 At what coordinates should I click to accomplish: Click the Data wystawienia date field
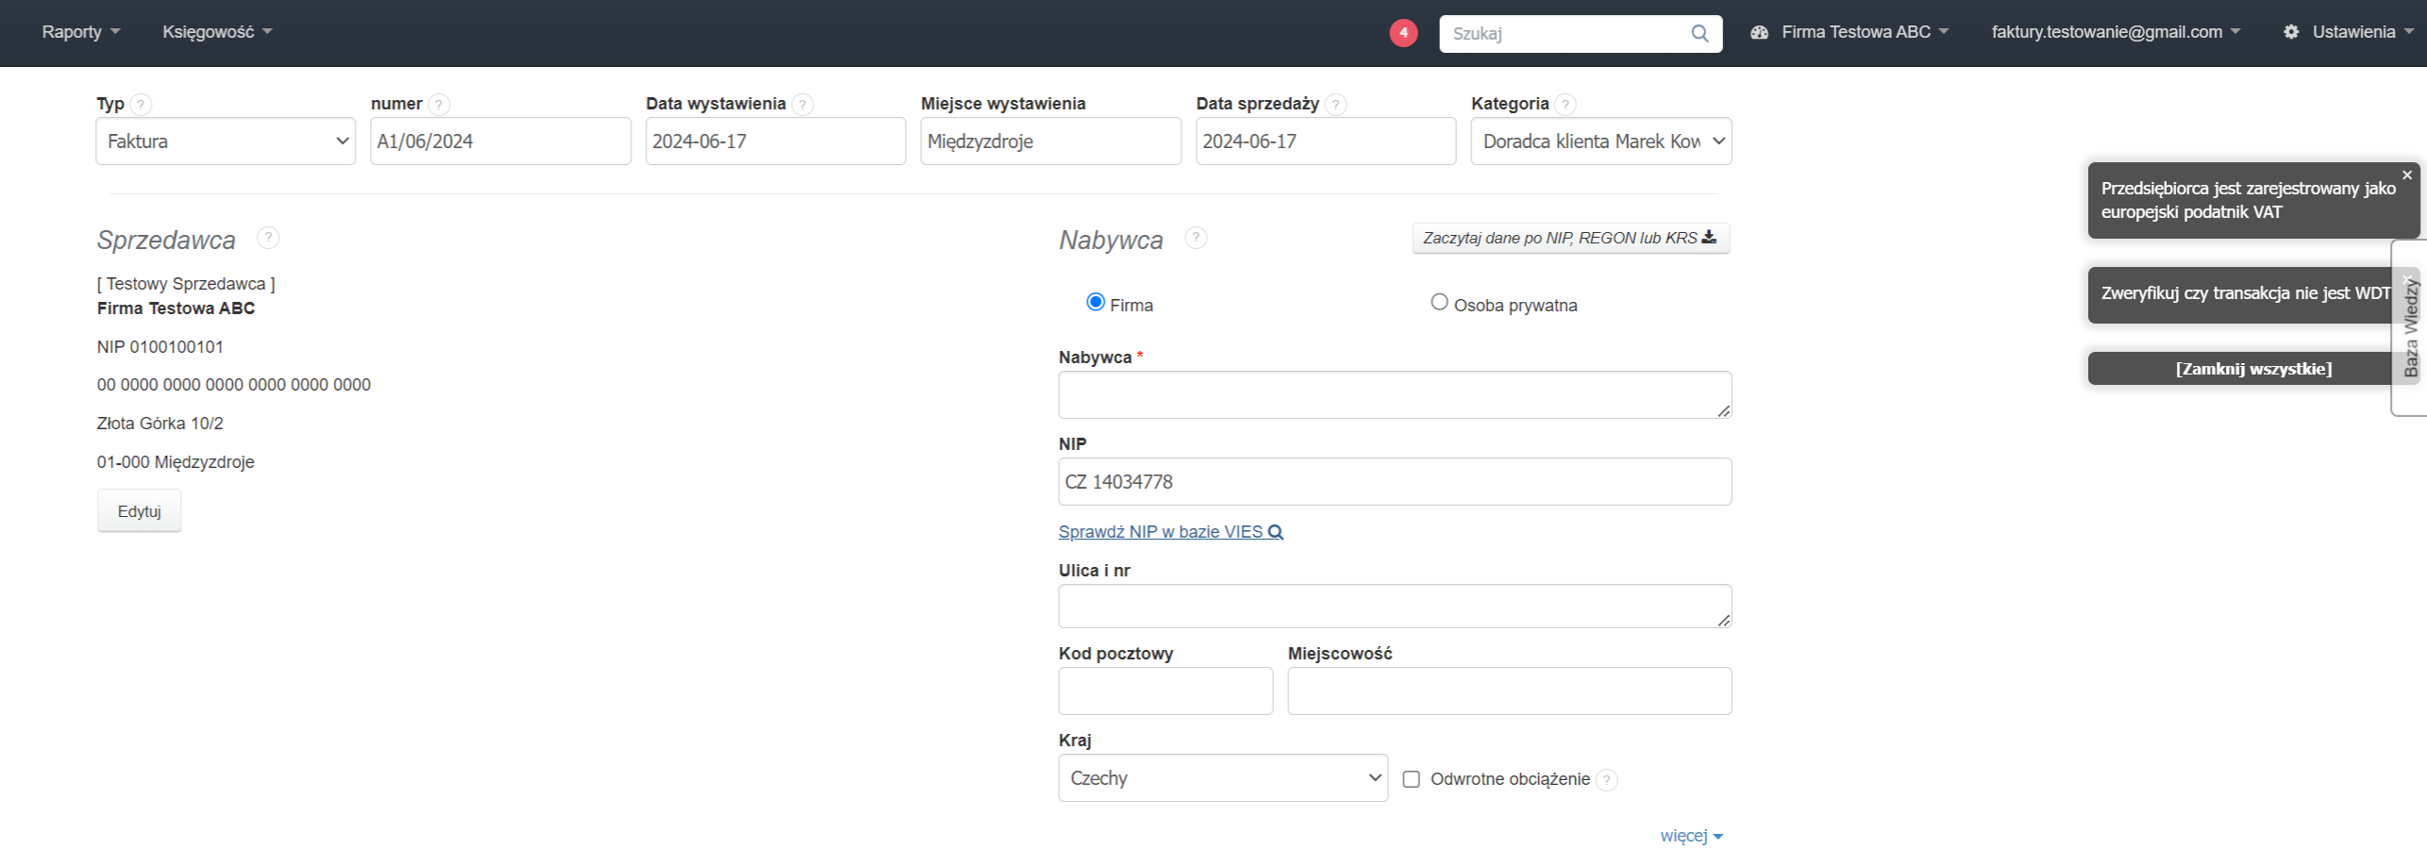click(x=776, y=142)
